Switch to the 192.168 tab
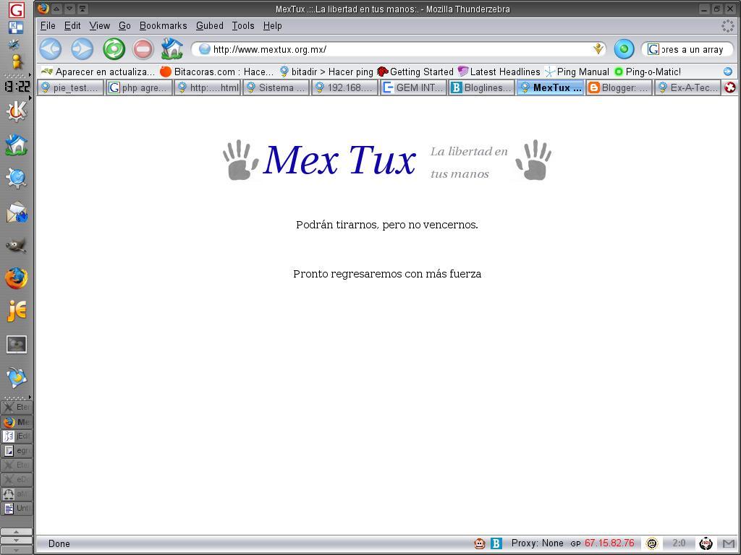The image size is (741, 555). click(345, 87)
